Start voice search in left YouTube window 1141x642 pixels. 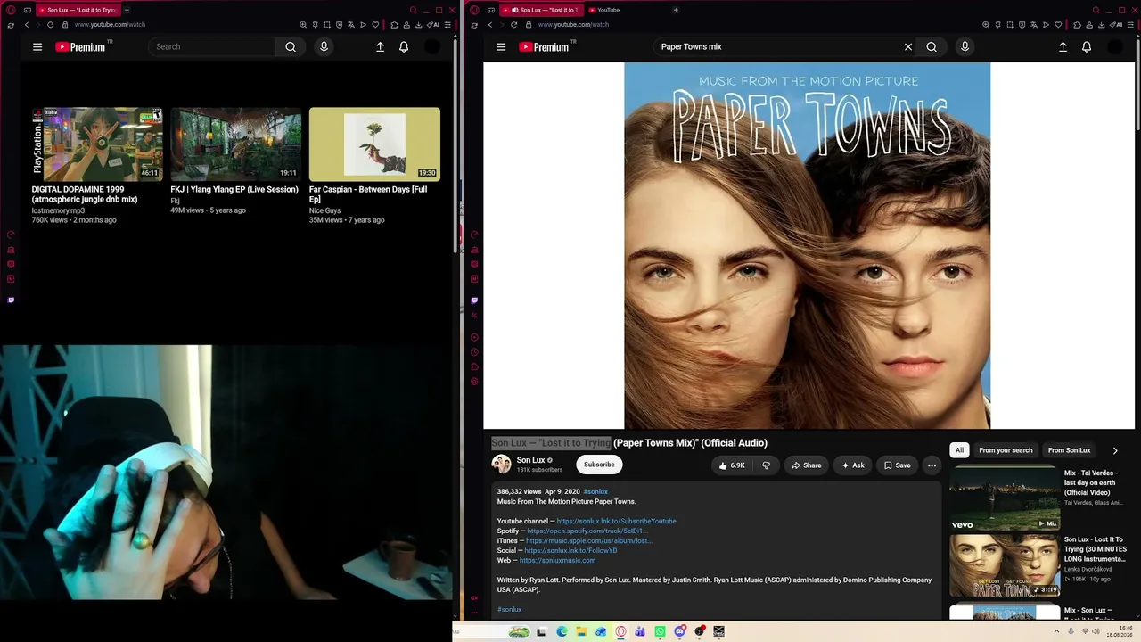[324, 47]
